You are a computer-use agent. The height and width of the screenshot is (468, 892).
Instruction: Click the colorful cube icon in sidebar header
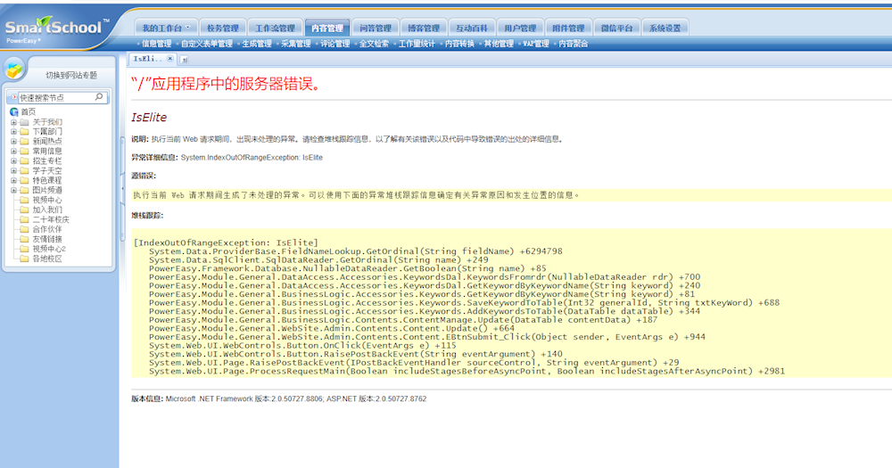[x=15, y=71]
